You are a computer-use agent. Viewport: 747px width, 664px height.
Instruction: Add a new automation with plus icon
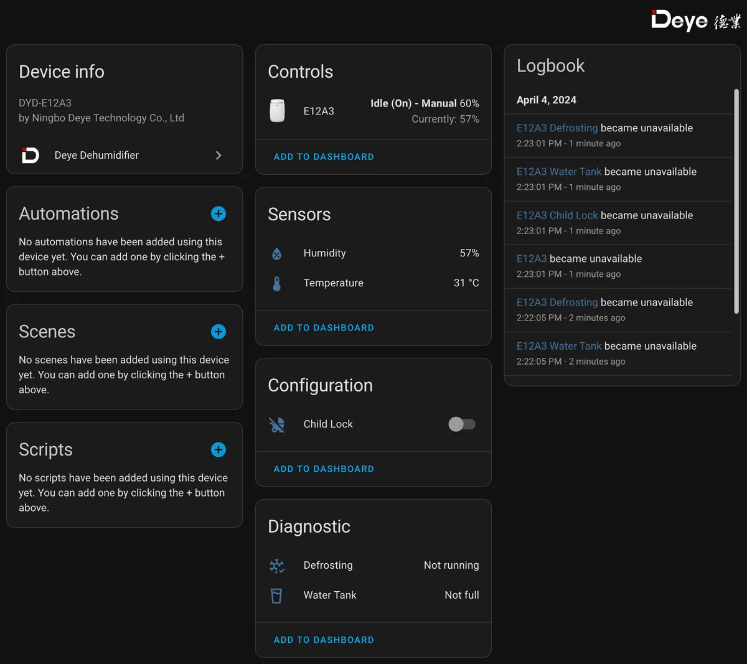(218, 213)
